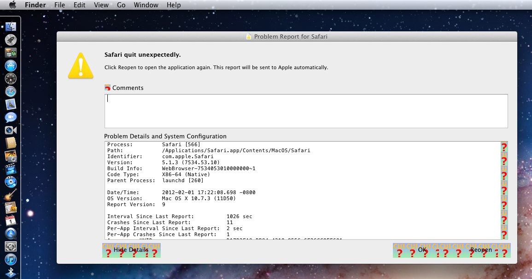Click OK to dismiss the report
Viewport: 532px width, 279px height.
(x=422, y=250)
